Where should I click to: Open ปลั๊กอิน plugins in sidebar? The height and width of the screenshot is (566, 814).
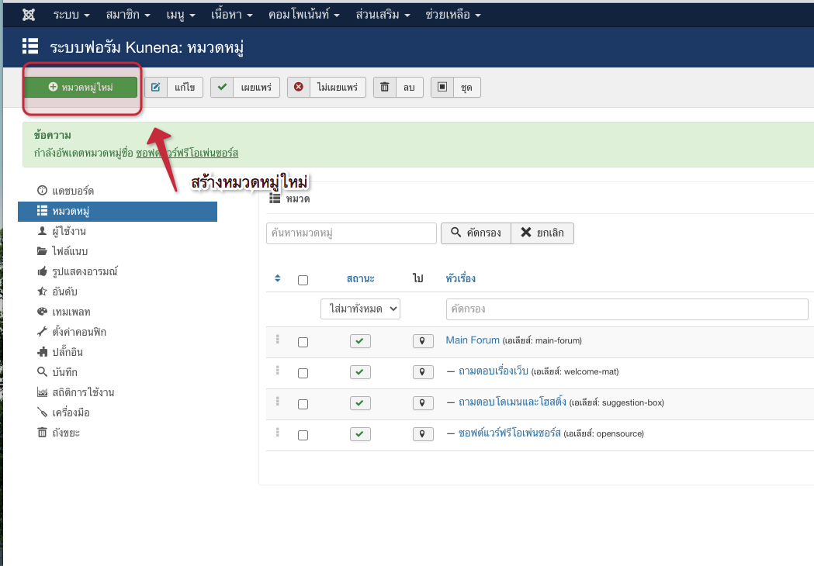tap(68, 352)
